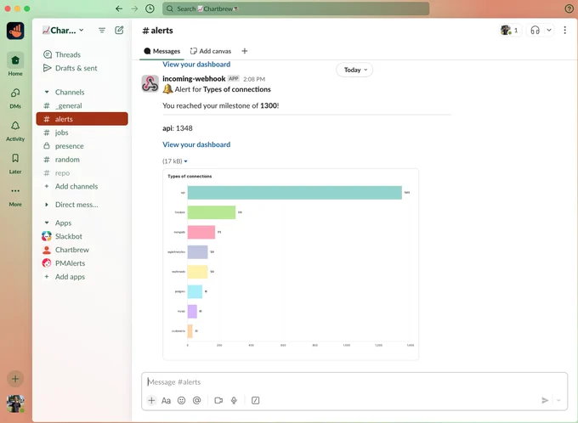Screen dimensions: 578x423
Task: Click the incoming-webhook app avatar
Action: point(150,83)
